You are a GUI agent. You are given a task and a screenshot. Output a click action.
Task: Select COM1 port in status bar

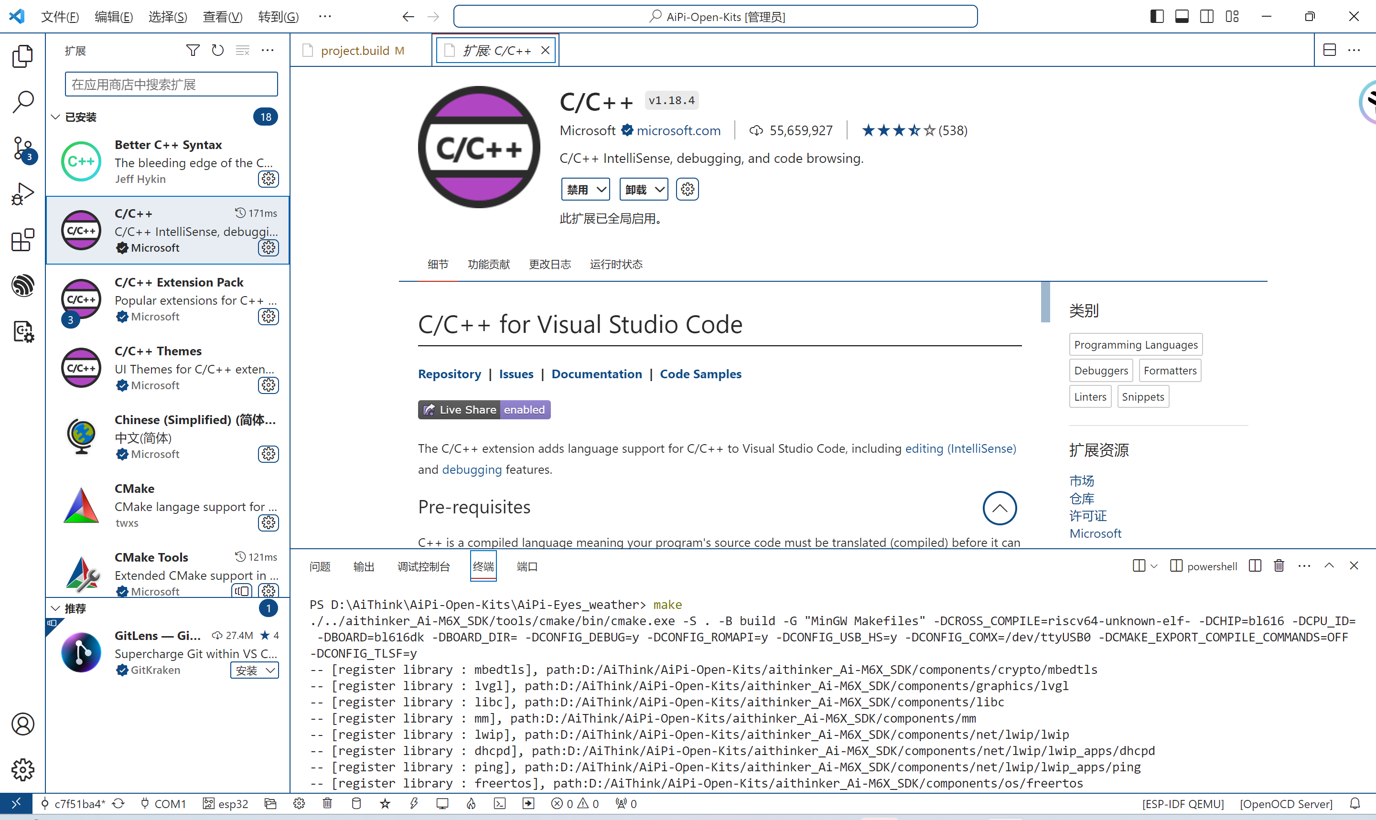(x=163, y=804)
